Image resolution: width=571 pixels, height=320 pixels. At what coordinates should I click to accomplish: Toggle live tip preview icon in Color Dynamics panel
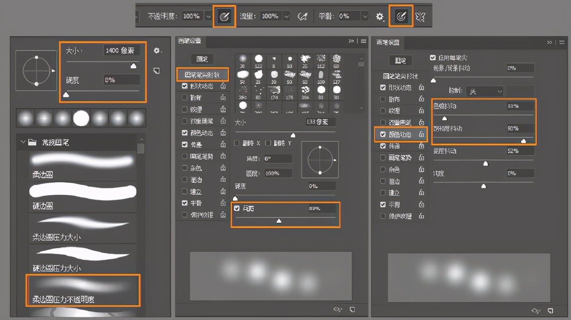(535, 311)
